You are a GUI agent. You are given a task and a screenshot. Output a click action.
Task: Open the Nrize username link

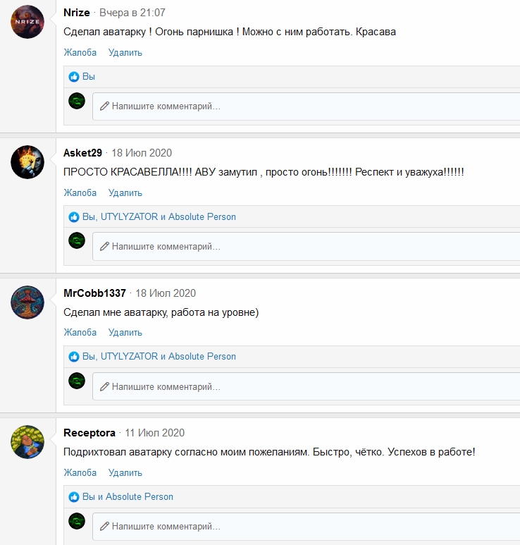point(76,13)
